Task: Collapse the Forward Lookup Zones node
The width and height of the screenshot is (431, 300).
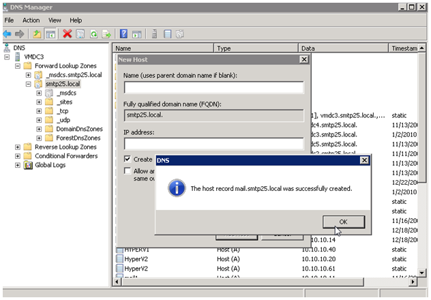Action: [x=18, y=66]
